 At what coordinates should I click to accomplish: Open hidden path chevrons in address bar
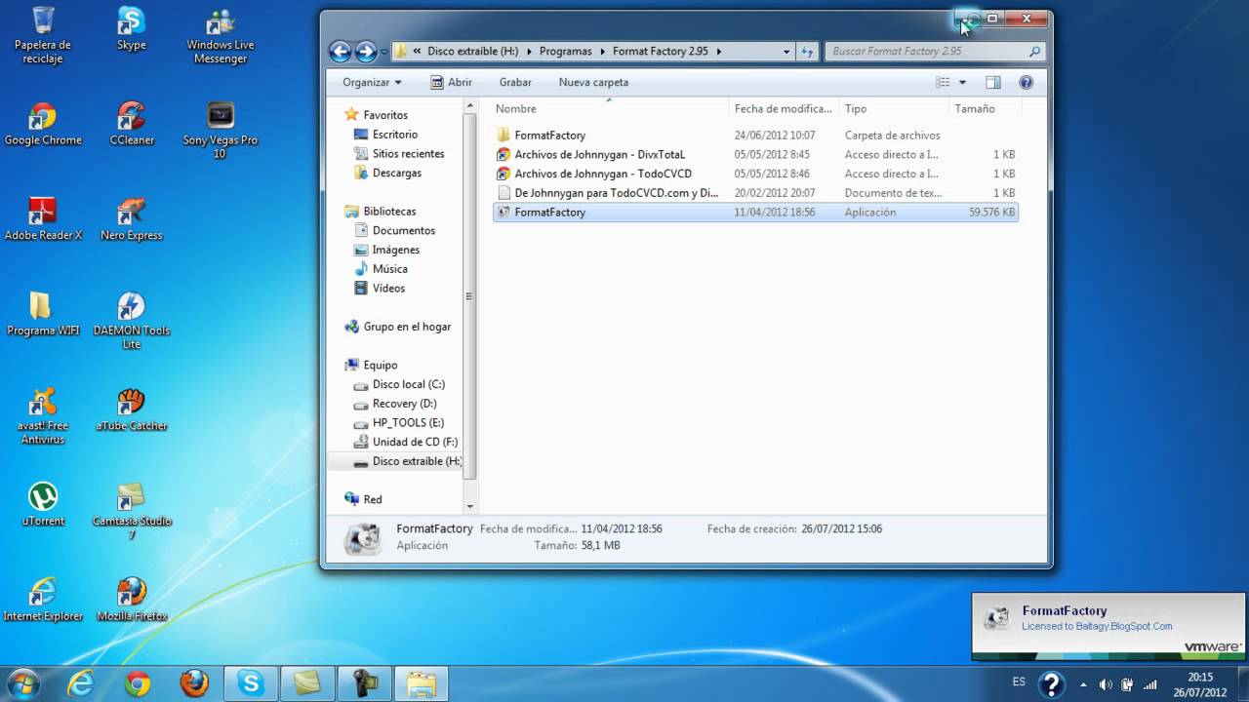[x=418, y=52]
